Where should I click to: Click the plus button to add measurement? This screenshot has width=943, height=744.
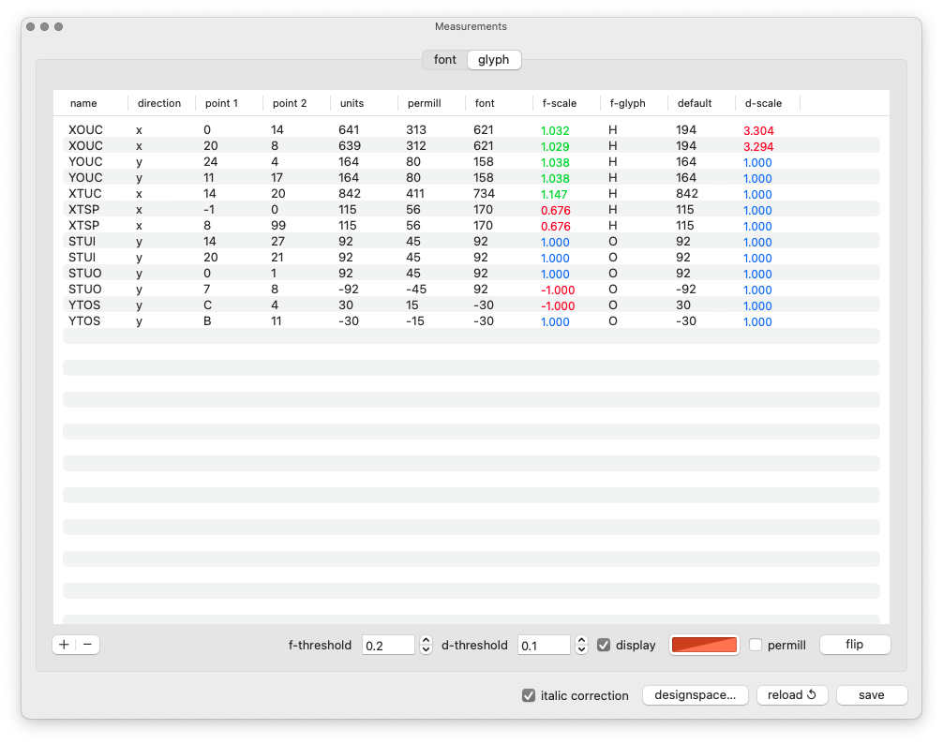click(x=64, y=645)
